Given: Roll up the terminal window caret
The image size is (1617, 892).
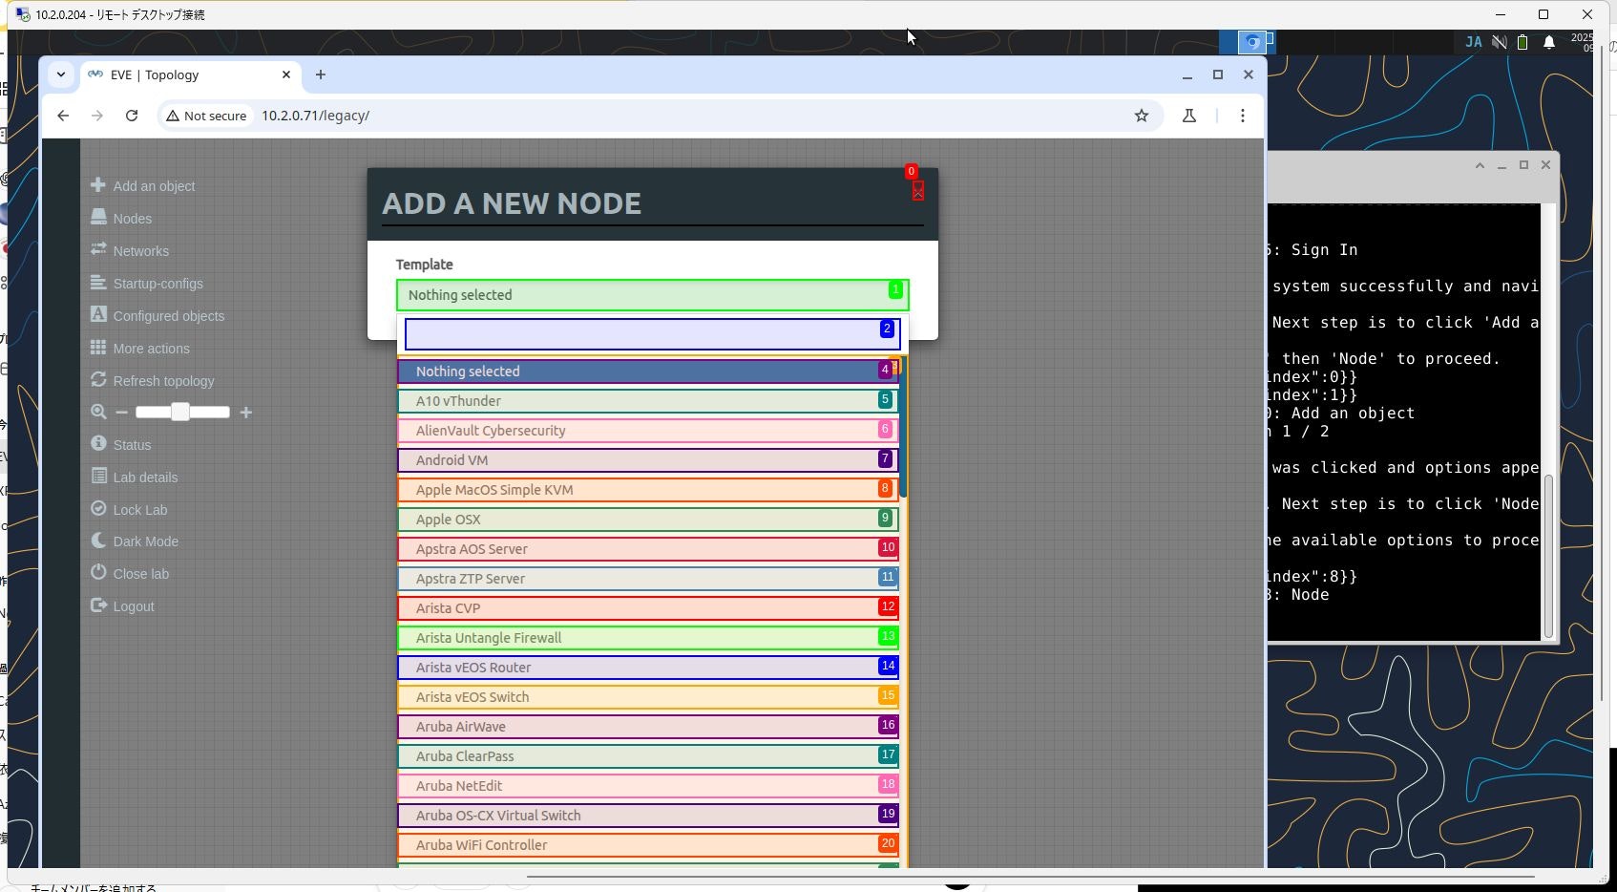Looking at the screenshot, I should (x=1480, y=165).
